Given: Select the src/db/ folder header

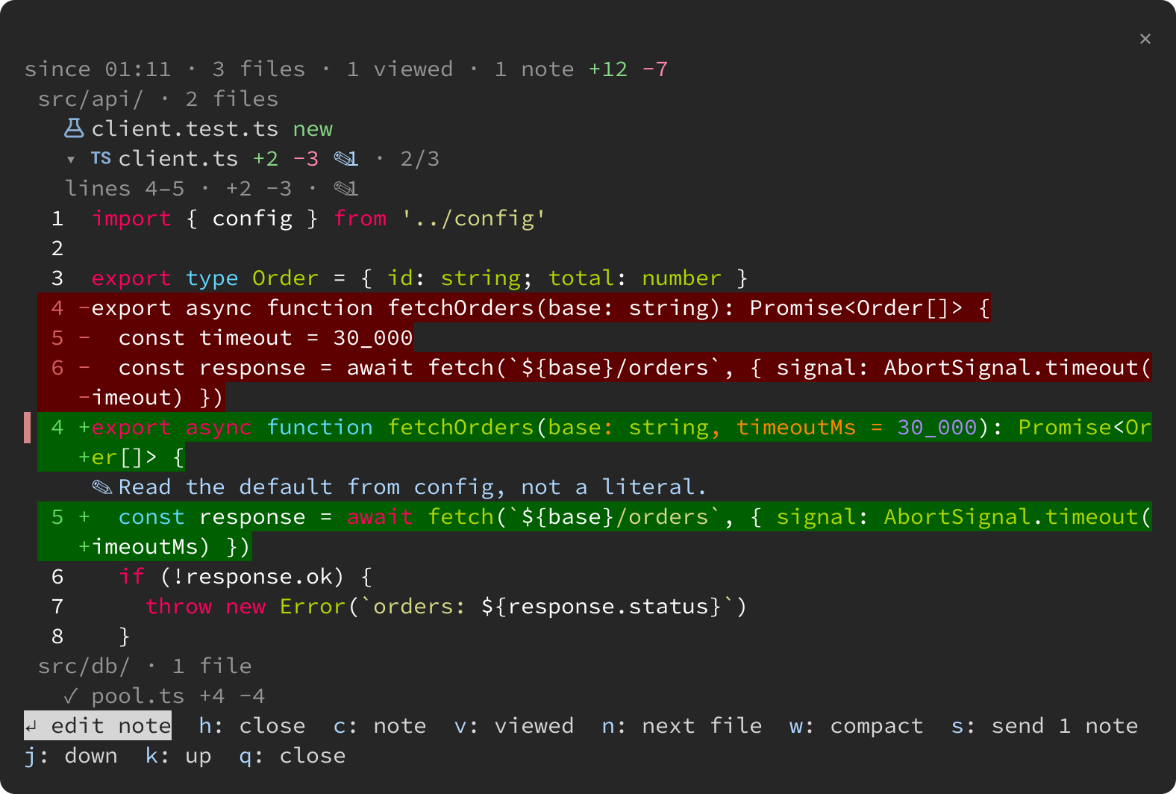Looking at the screenshot, I should coord(145,666).
